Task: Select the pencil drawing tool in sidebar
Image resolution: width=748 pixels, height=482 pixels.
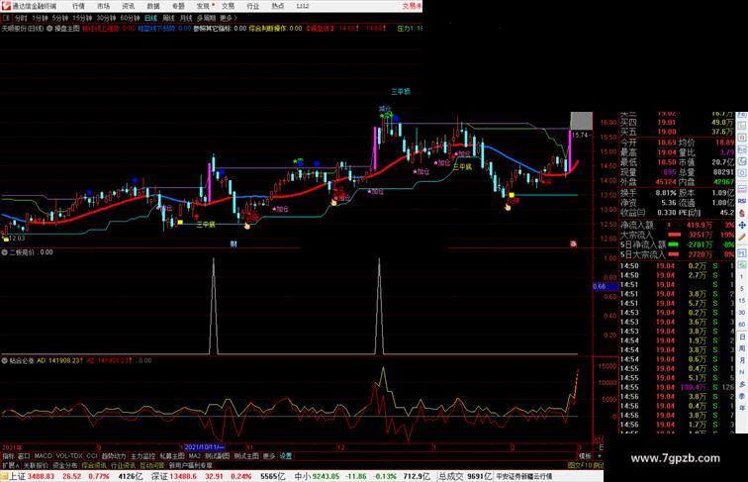Action: click(742, 238)
